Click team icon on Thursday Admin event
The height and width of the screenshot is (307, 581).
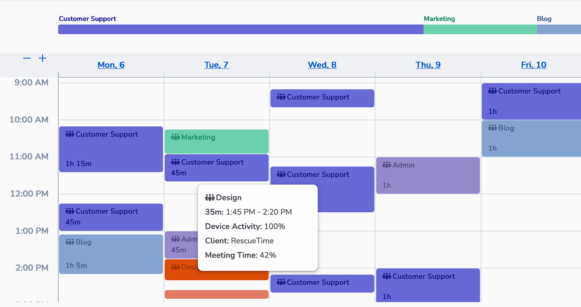click(x=387, y=165)
